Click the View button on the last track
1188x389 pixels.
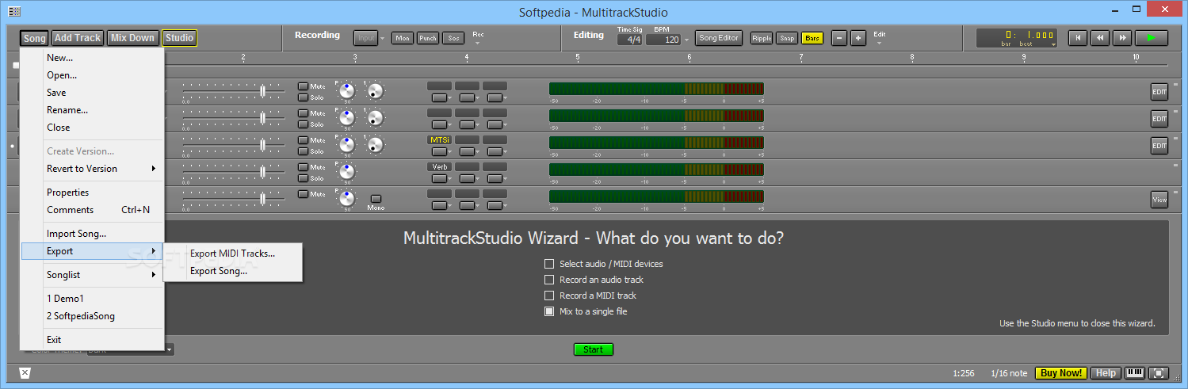point(1159,200)
